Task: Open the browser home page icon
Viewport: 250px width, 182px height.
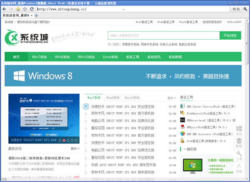Action: (x=18, y=9)
